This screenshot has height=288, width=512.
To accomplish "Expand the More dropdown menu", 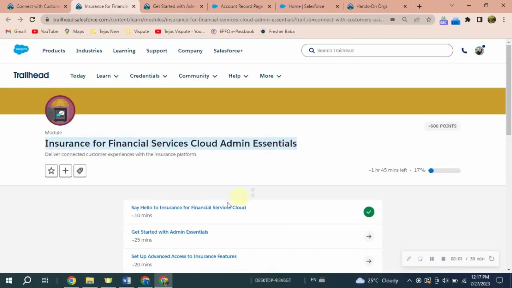I will [x=270, y=76].
